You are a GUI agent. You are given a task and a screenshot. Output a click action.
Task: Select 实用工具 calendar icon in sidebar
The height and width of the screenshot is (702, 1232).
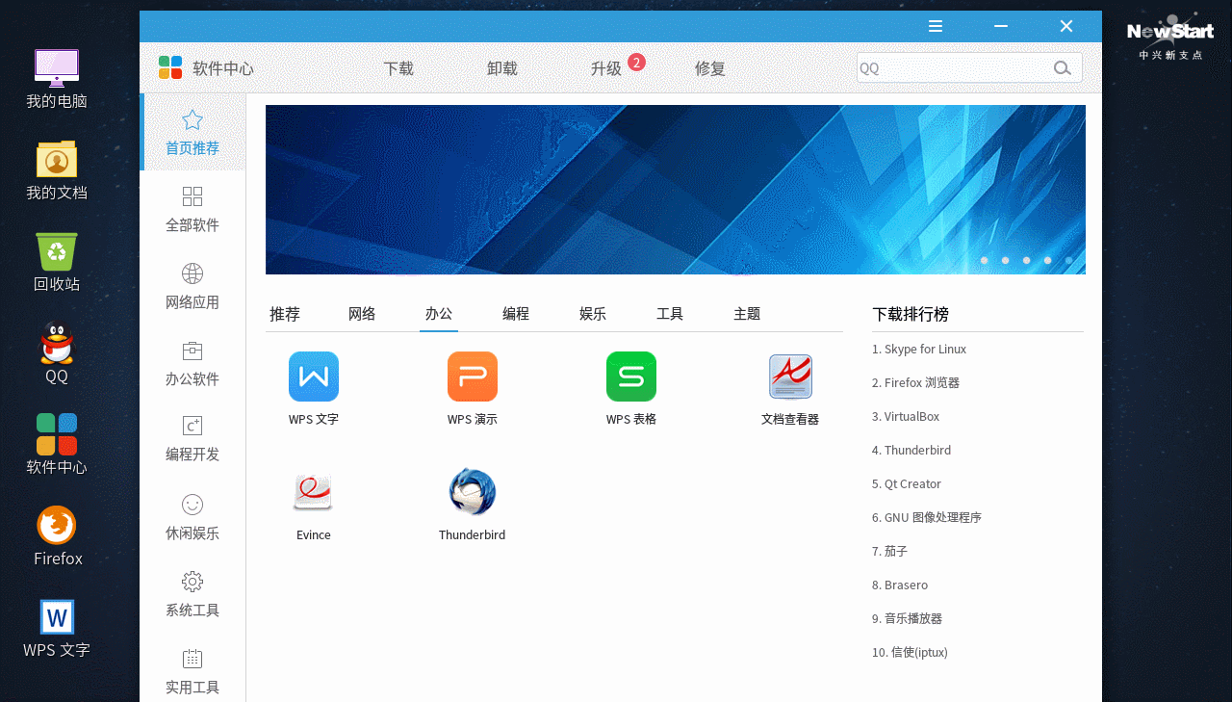[x=192, y=659]
